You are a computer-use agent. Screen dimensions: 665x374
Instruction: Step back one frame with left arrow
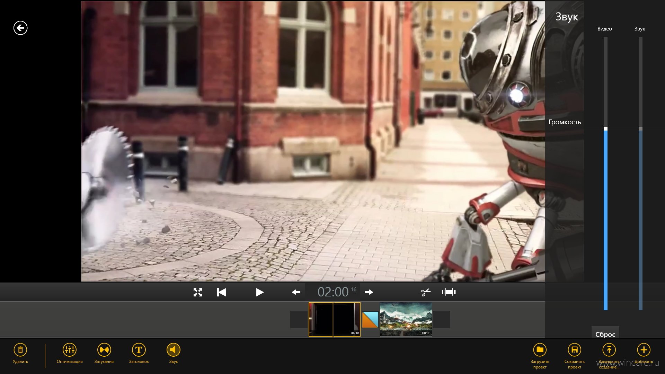click(296, 292)
